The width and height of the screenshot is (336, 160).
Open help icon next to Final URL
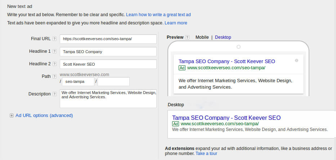[55, 39]
